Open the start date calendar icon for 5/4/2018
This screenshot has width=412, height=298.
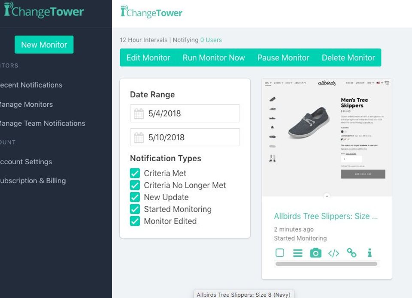(139, 114)
